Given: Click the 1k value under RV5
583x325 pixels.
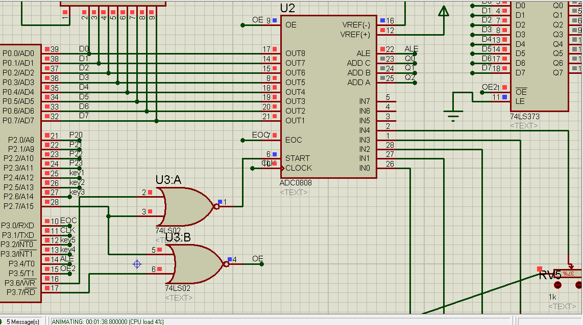Looking at the screenshot, I should 552,297.
